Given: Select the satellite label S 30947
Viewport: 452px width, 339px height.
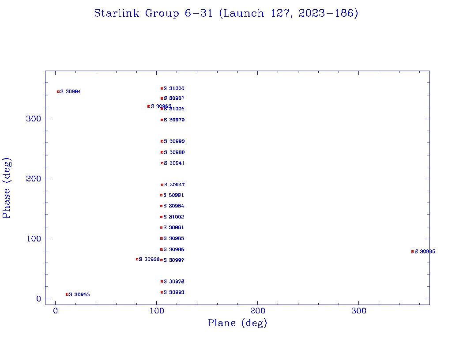Looking at the screenshot, I should pos(174,185).
